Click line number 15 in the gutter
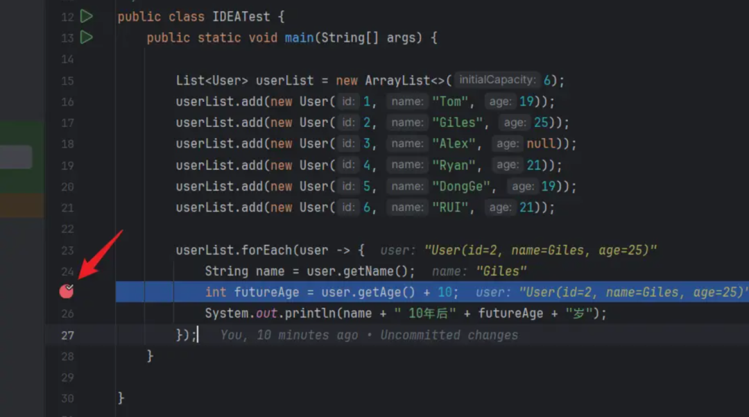 coord(68,80)
